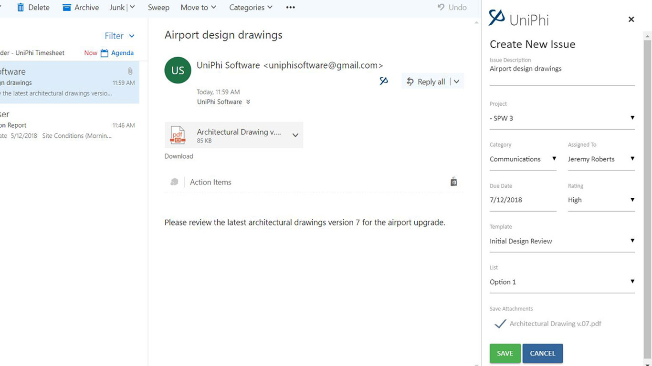Click the Action Items puzzle icon
Image resolution: width=652 pixels, height=366 pixels.
[174, 182]
